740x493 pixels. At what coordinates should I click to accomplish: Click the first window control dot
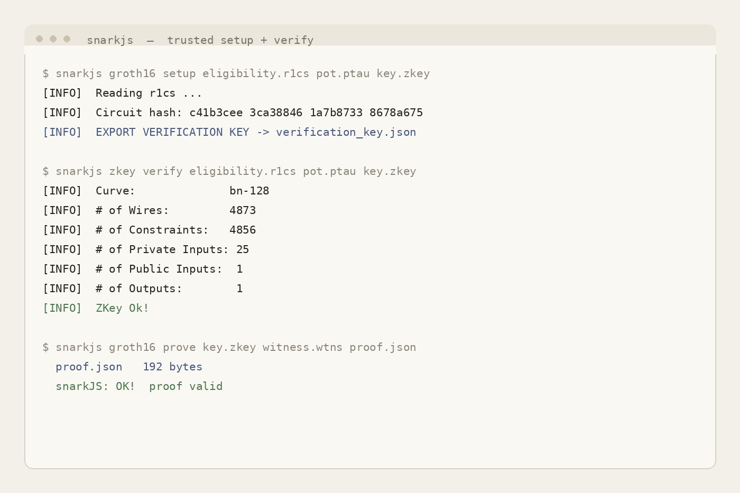(x=39, y=39)
